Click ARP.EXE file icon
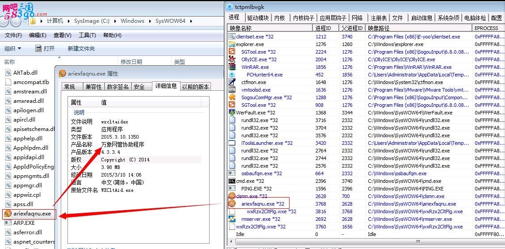This screenshot has width=505, height=249. [8, 223]
